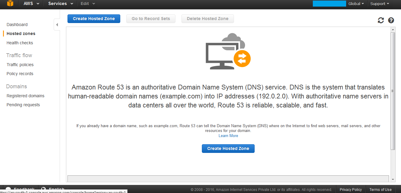Image resolution: width=401 pixels, height=193 pixels.
Task: Open Traffic policies page
Action: [x=20, y=65]
